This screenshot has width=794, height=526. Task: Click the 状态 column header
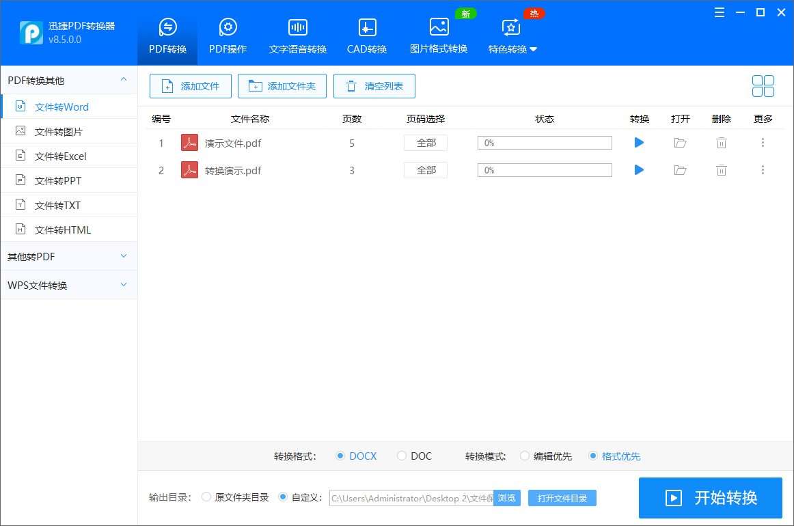pyautogui.click(x=545, y=119)
